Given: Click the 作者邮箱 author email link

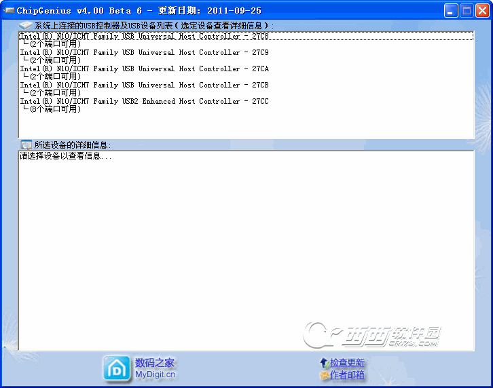Looking at the screenshot, I should click(x=347, y=374).
